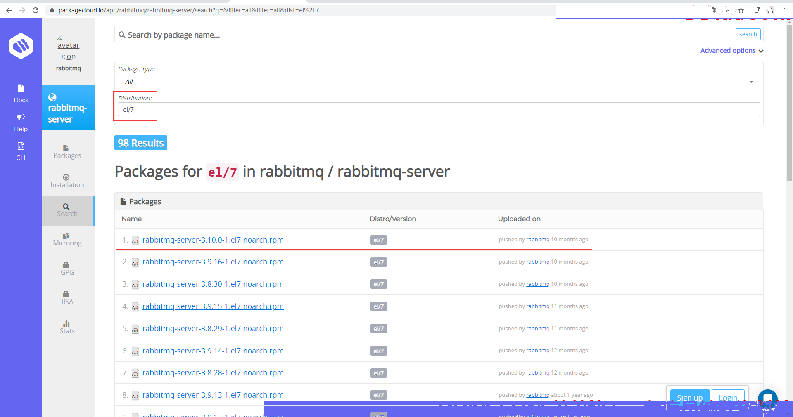
Task: Click rabbitmq uploader link on 3.9.14 row
Action: click(x=538, y=351)
